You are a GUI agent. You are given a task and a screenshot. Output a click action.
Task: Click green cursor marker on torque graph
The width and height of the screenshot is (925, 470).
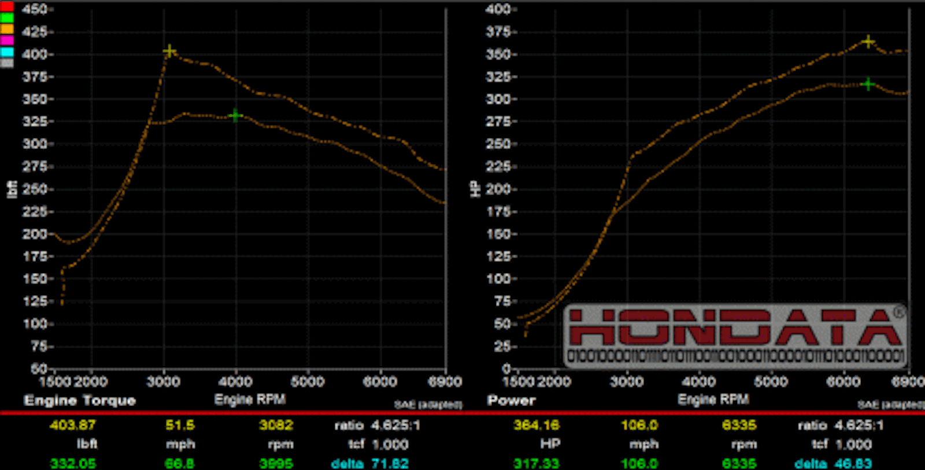coord(235,115)
